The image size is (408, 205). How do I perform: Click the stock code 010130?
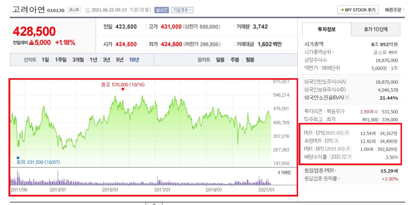coord(56,10)
